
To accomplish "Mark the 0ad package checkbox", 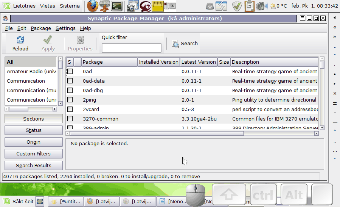I will click(70, 71).
